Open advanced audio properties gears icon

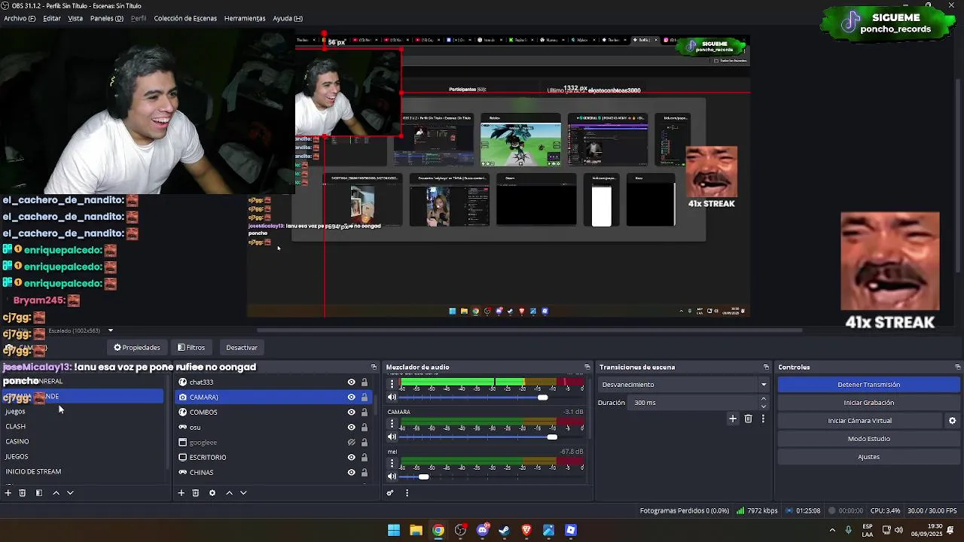coord(390,493)
